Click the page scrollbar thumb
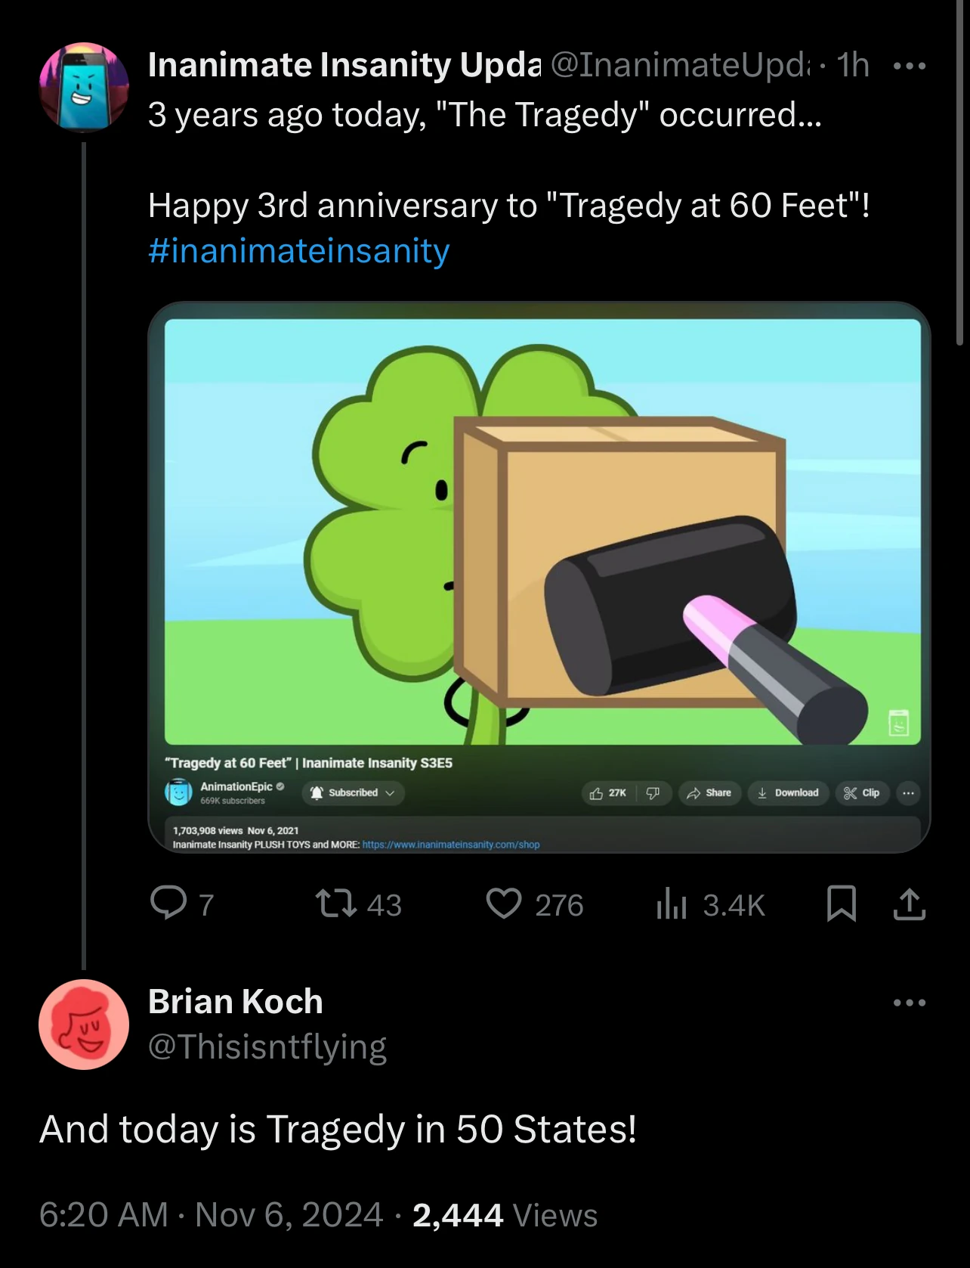This screenshot has width=970, height=1268. 960,174
